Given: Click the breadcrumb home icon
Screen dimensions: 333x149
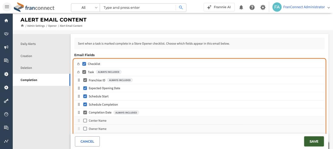Looking at the screenshot, I should [x=22, y=25].
